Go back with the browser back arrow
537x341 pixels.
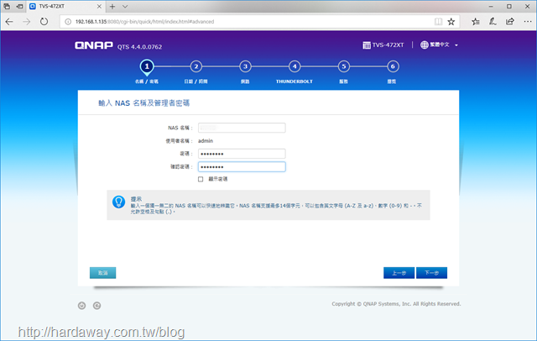click(9, 22)
